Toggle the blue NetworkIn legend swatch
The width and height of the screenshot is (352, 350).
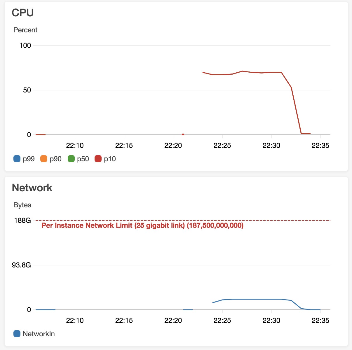[x=17, y=334]
